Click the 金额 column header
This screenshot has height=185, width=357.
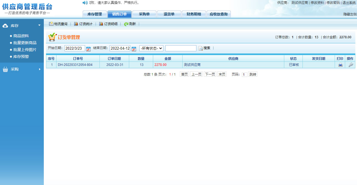tap(168, 58)
